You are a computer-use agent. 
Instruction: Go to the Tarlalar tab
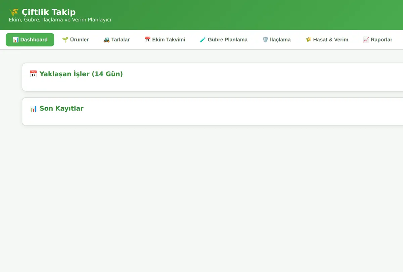click(117, 40)
